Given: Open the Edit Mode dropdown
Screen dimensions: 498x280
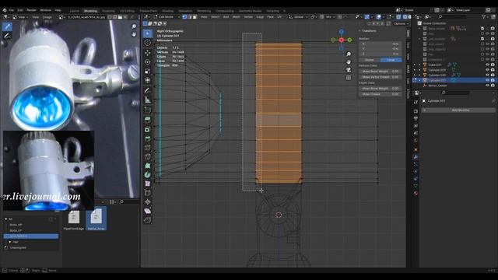Looking at the screenshot, I should 167,17.
